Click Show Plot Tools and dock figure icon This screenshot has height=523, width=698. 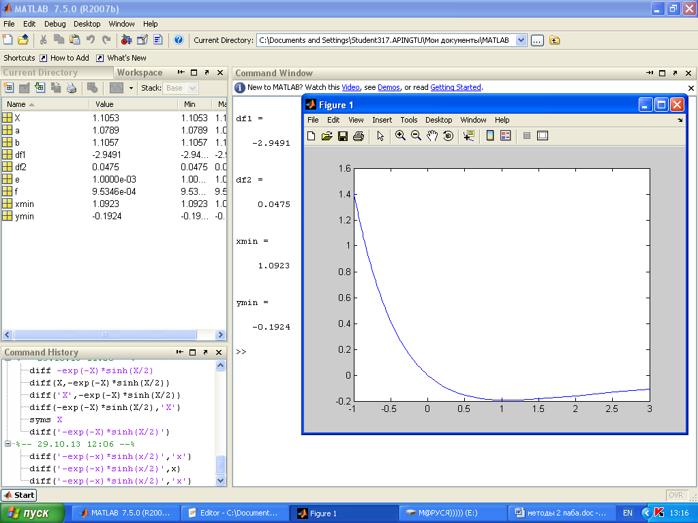[543, 136]
